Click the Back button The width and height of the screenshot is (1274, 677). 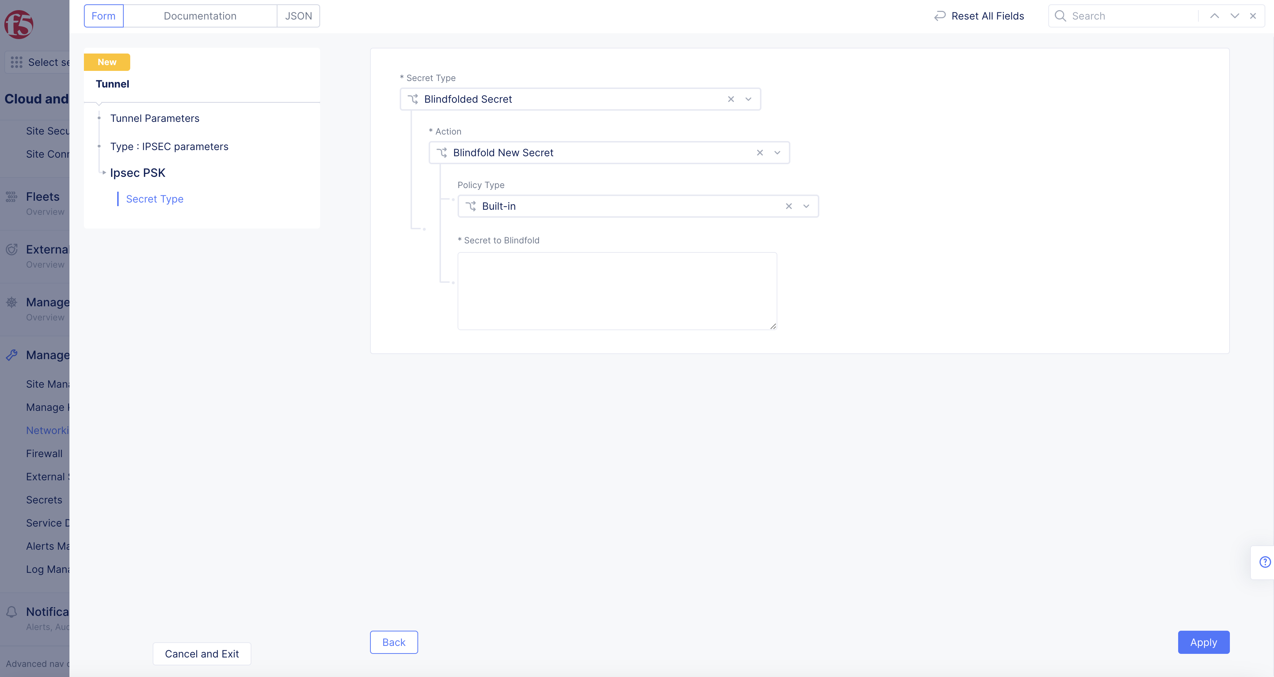(x=394, y=642)
